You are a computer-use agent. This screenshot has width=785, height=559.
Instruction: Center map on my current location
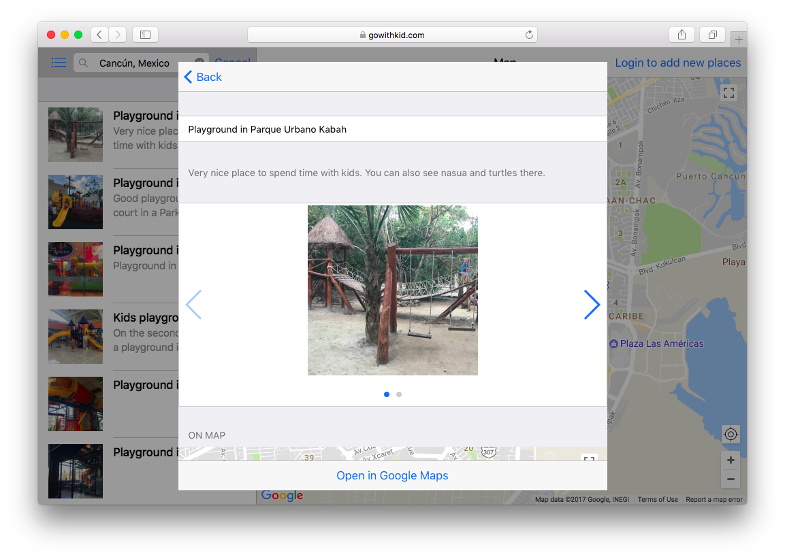pos(731,434)
